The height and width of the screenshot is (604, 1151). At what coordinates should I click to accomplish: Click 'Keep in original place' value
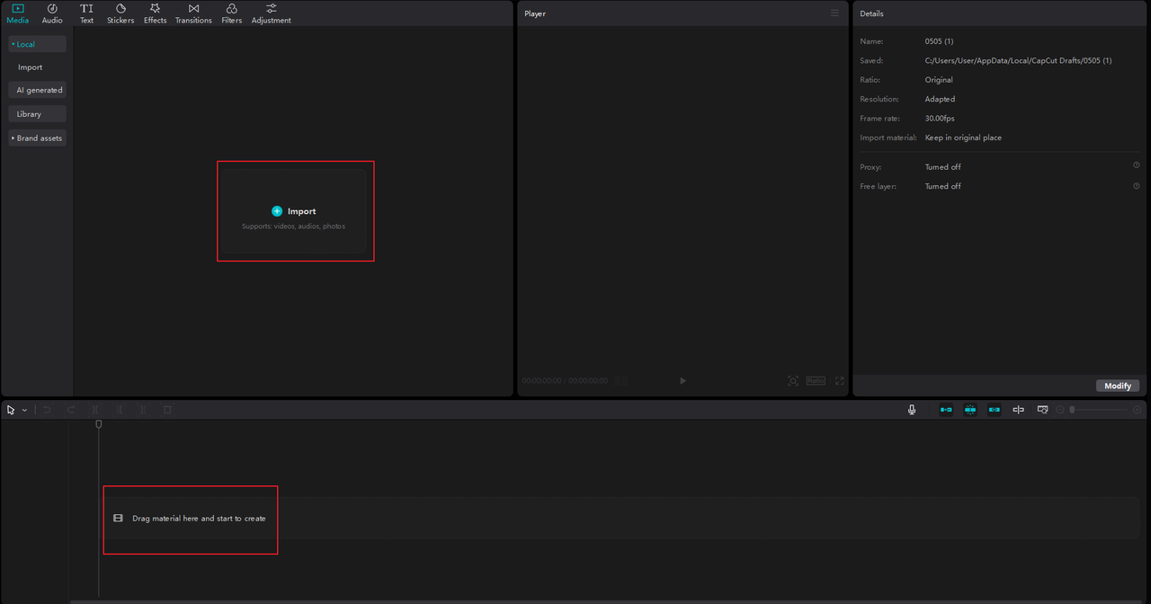tap(963, 138)
